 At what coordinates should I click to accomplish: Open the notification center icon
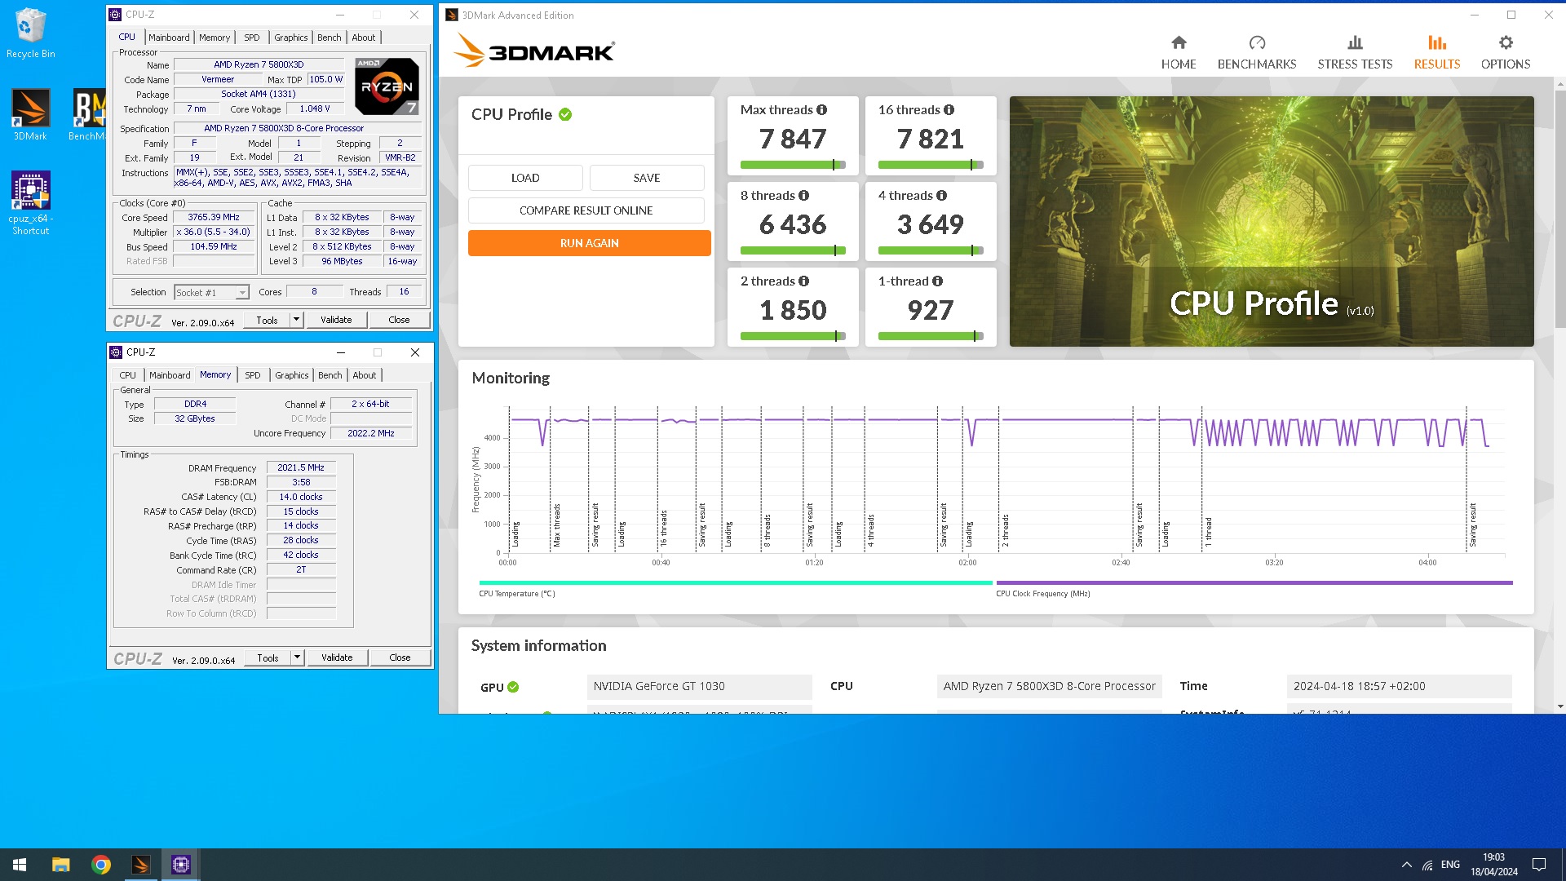coord(1539,865)
